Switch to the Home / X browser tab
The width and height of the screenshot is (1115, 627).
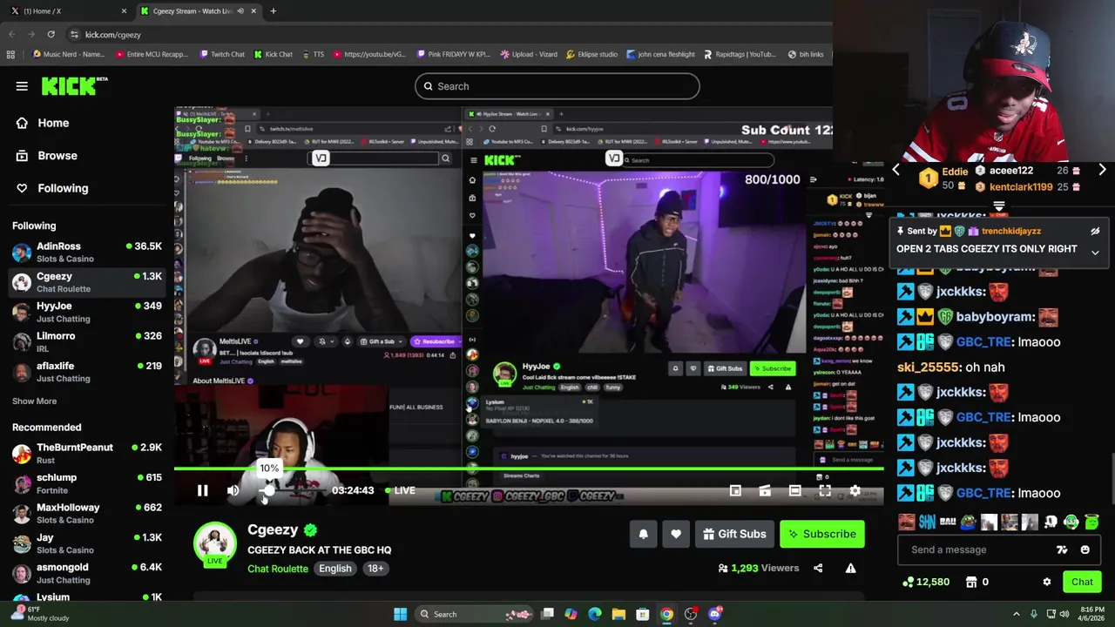[x=68, y=11]
